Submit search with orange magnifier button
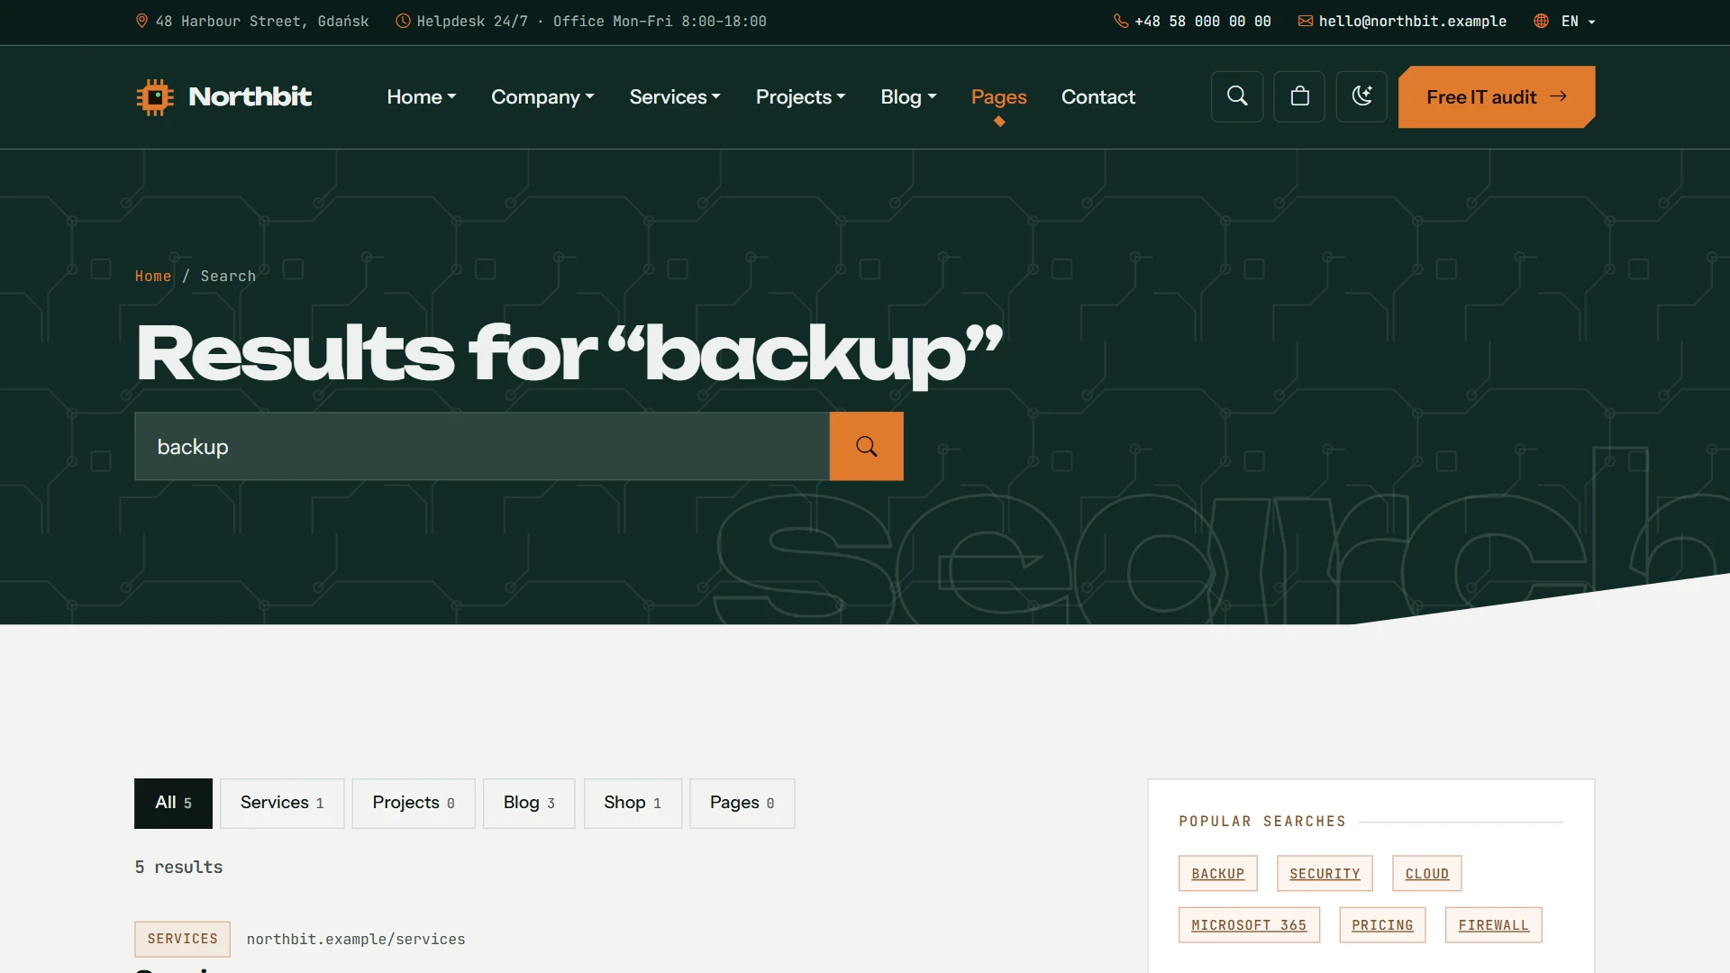Image resolution: width=1730 pixels, height=973 pixels. [x=867, y=447]
